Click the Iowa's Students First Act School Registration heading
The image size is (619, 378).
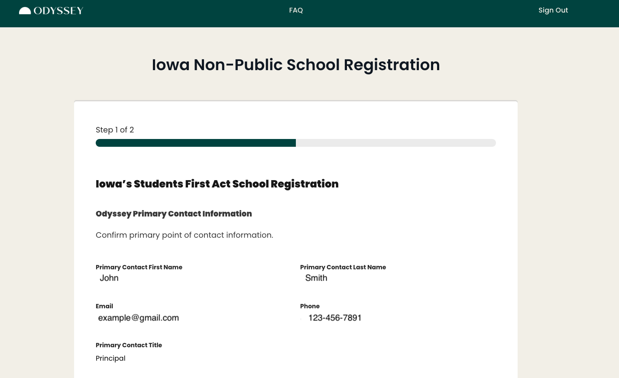click(x=217, y=184)
